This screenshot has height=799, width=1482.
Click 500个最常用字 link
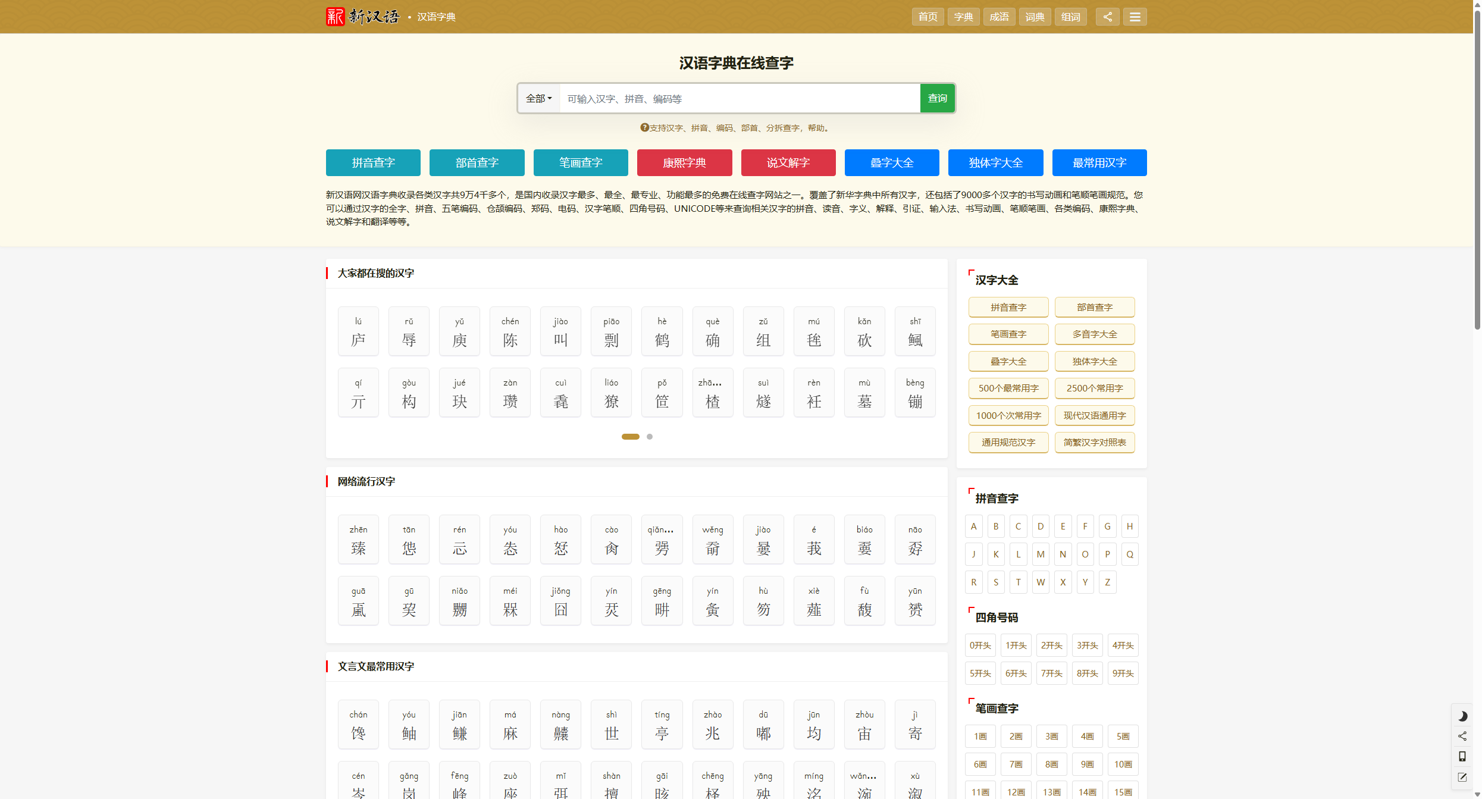[1008, 388]
